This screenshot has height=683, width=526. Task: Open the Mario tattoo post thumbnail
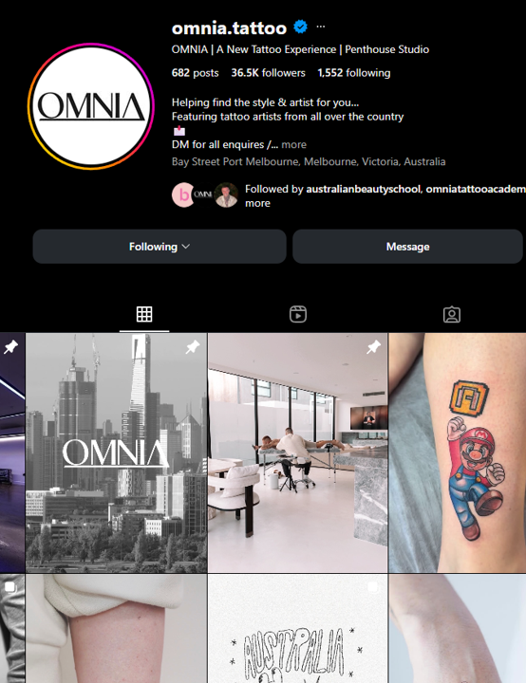click(457, 452)
